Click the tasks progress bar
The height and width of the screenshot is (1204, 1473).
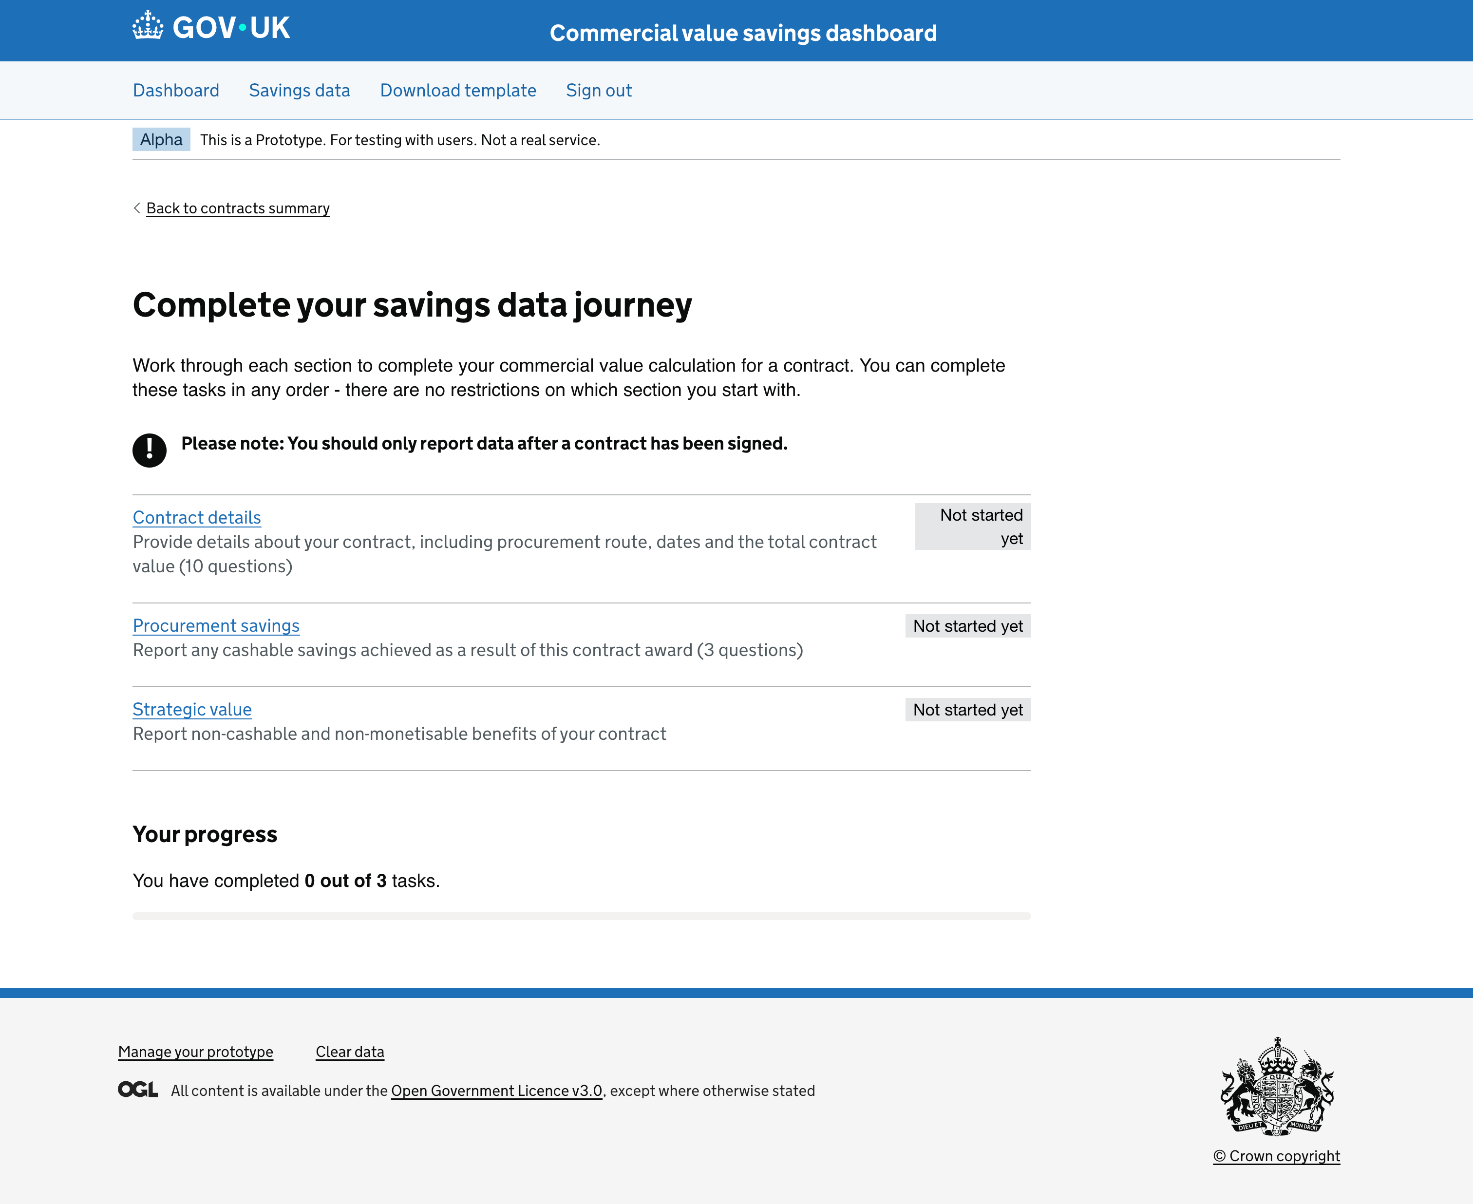pos(582,916)
